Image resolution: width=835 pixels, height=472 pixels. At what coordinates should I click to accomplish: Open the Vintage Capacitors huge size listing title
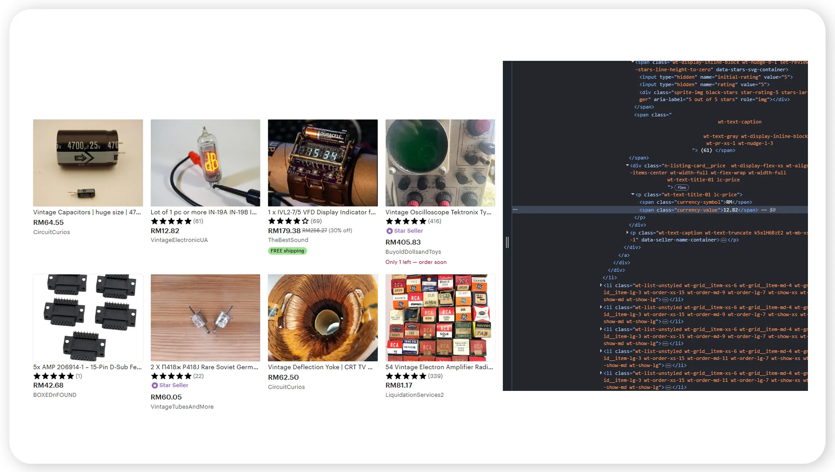pos(87,212)
